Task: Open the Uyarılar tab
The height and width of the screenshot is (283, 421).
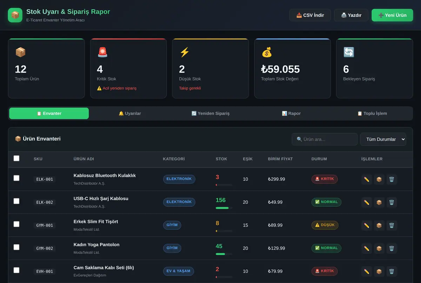Action: click(130, 113)
